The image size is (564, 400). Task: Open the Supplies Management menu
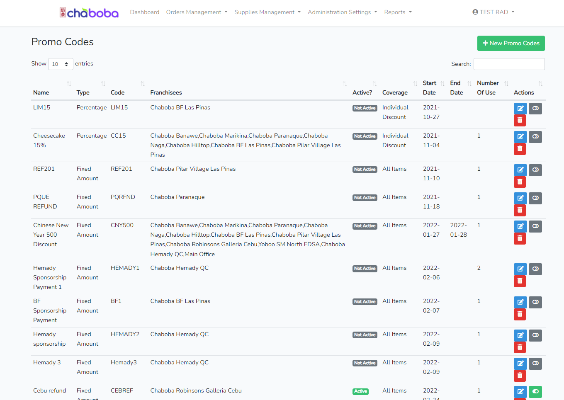tap(268, 12)
